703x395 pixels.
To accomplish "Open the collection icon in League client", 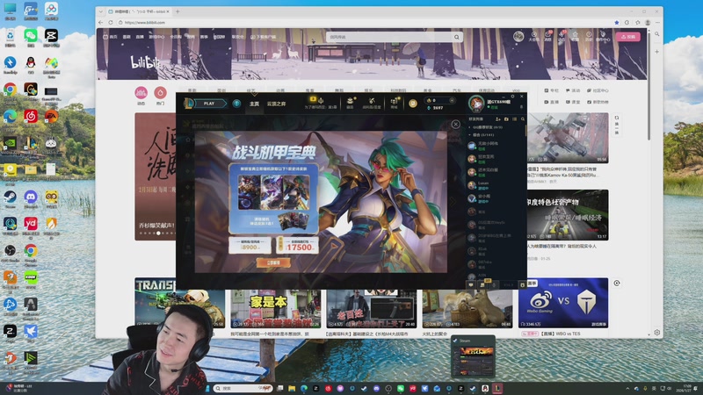I will 350,102.
